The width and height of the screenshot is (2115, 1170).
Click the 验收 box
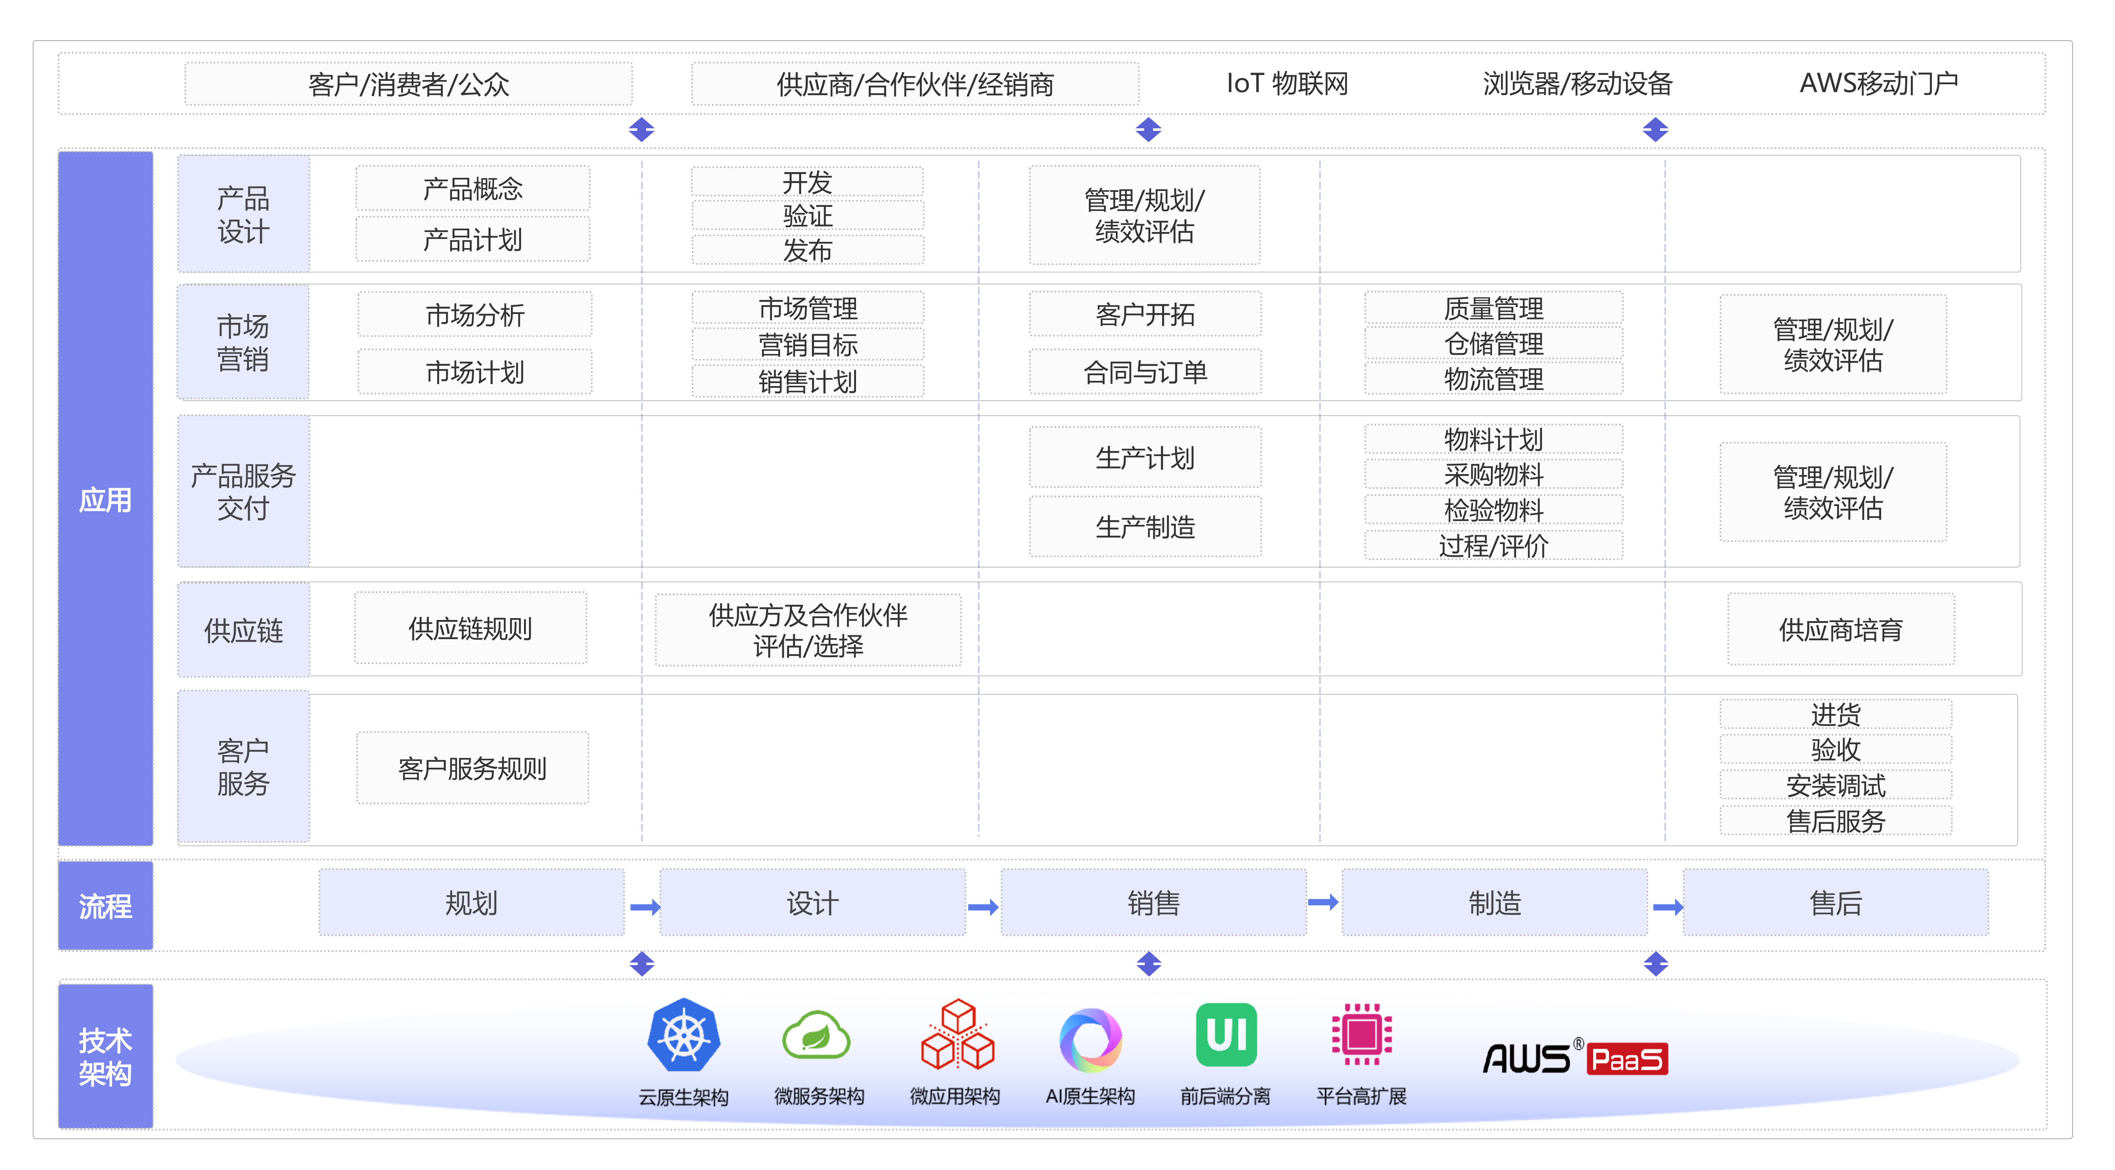1836,750
